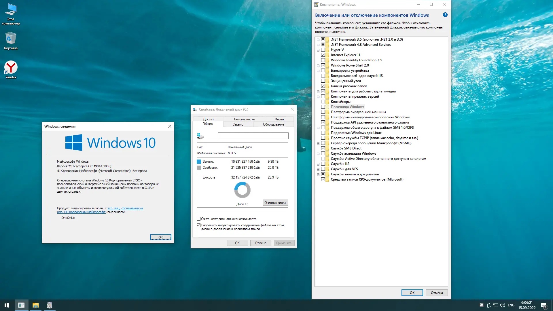Click the Windows Start button
Image resolution: width=553 pixels, height=311 pixels.
(7, 305)
